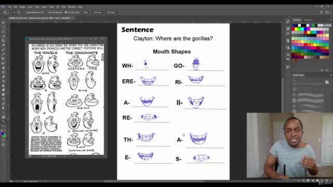Open the Layer menu
The width and height of the screenshot is (333, 187).
coord(30,7)
